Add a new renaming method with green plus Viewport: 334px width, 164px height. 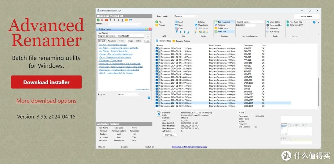[x=98, y=20]
